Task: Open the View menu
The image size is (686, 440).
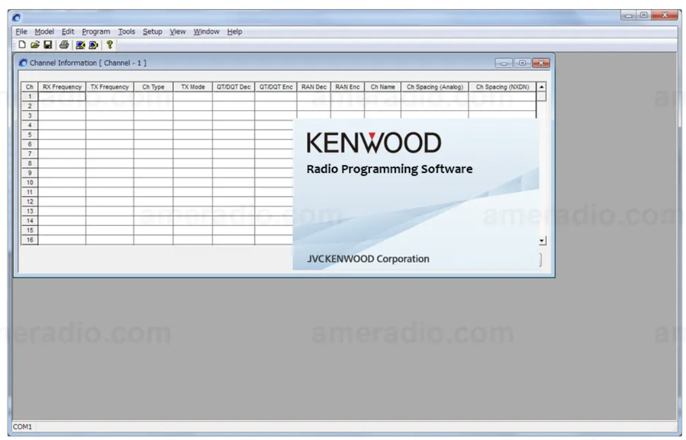Action: click(x=177, y=31)
